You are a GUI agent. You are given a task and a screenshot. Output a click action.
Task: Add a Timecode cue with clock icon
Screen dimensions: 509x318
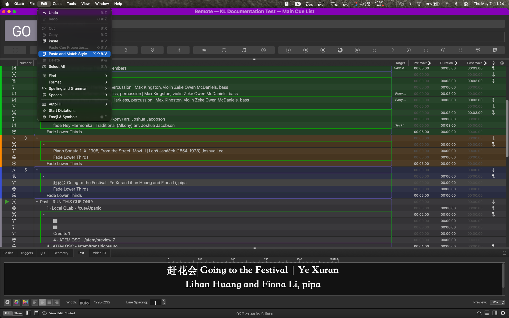pos(264,50)
